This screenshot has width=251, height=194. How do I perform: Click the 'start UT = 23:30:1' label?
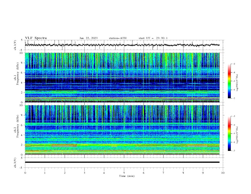(x=153, y=38)
